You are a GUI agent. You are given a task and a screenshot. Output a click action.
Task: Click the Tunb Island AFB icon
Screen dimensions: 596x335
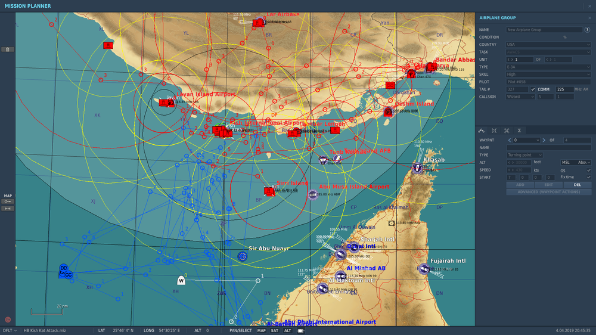point(337,158)
